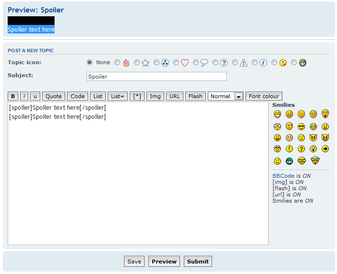Click the 'Smilies are ON' status text
The width and height of the screenshot is (337, 274).
(293, 201)
